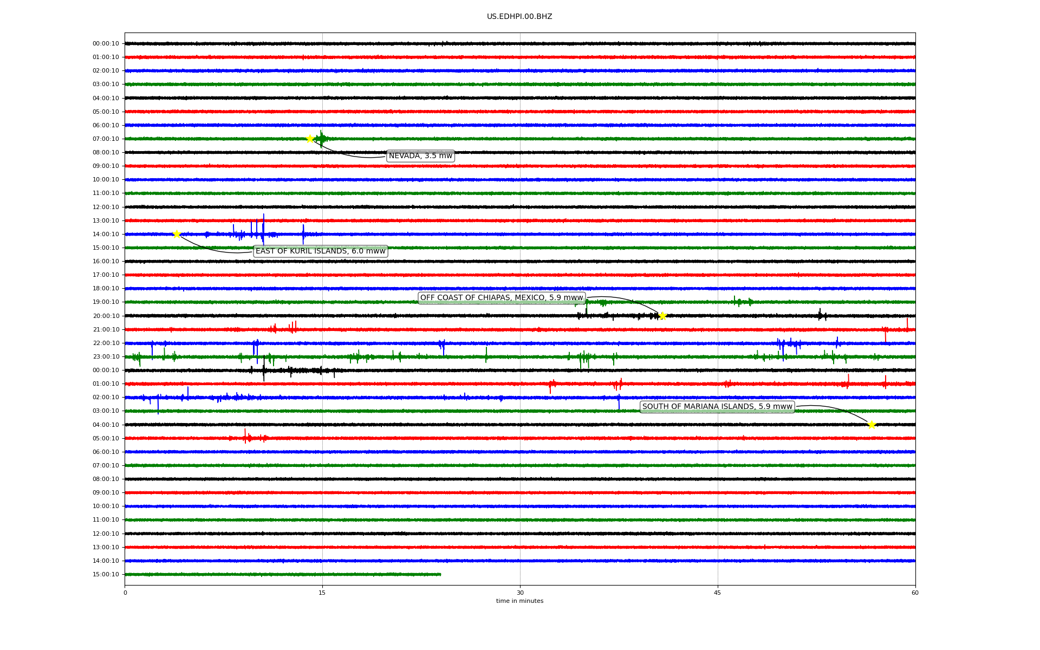Select the 19:00:10 trace time label

click(106, 302)
